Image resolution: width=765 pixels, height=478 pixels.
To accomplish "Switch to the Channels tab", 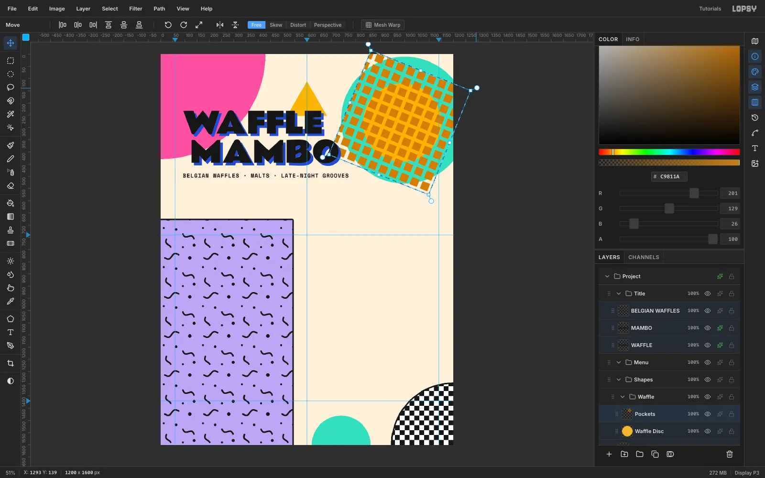I will [644, 257].
